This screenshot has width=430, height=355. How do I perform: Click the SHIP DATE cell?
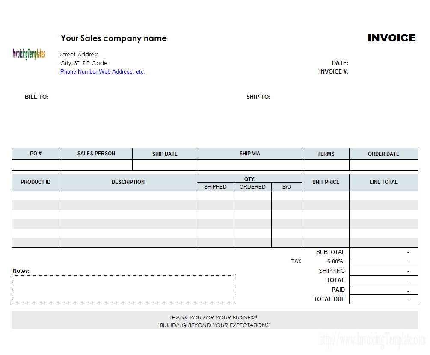pos(164,165)
